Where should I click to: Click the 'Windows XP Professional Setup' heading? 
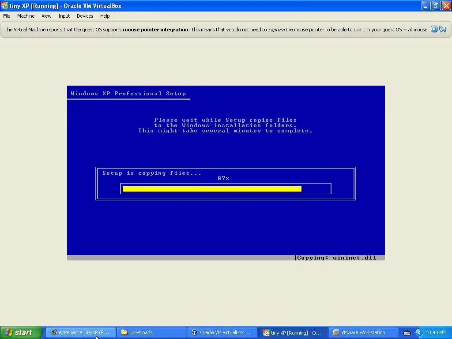pyautogui.click(x=128, y=94)
